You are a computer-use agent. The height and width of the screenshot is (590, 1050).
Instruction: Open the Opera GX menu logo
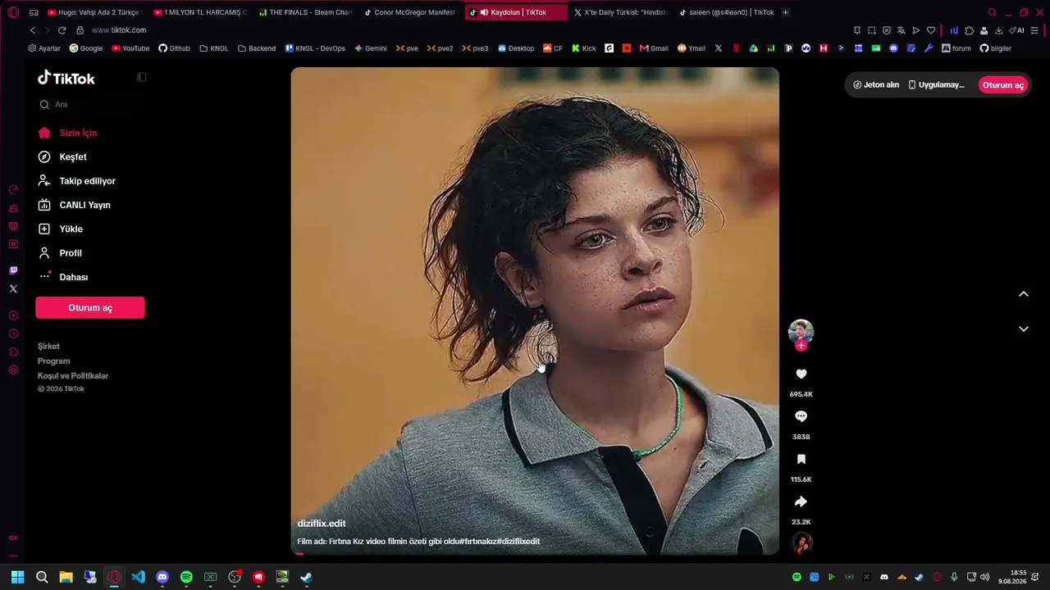(x=13, y=12)
